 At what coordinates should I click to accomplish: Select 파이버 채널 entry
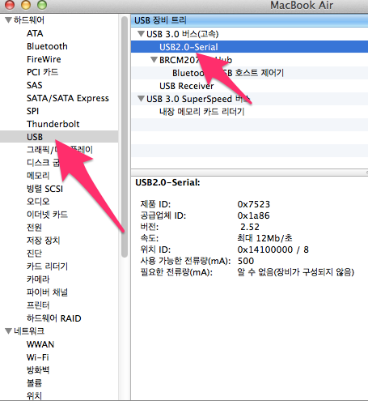[x=47, y=292]
